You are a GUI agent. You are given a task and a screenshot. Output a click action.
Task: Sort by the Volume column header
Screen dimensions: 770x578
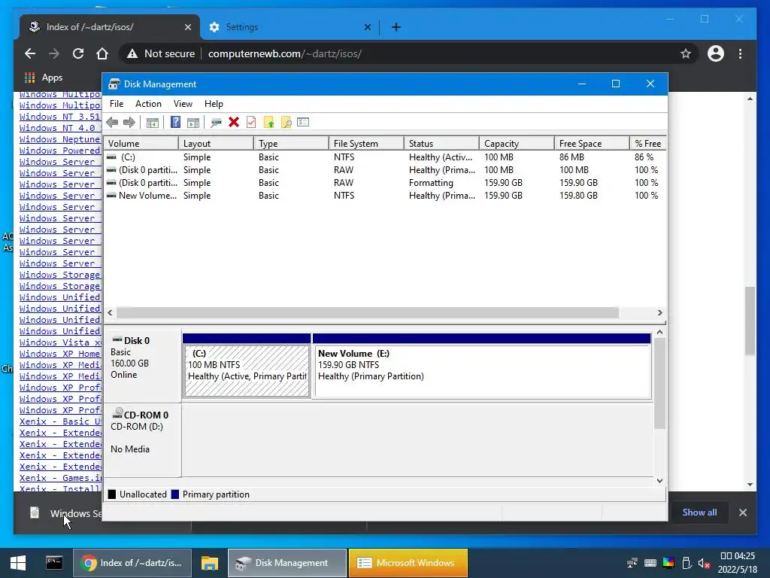point(141,144)
